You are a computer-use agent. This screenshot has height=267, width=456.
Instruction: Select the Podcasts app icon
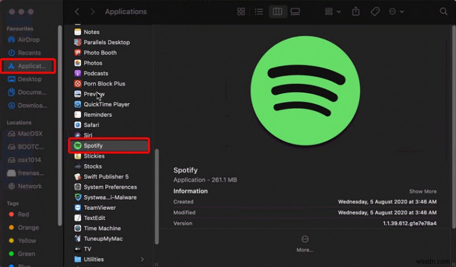click(78, 73)
